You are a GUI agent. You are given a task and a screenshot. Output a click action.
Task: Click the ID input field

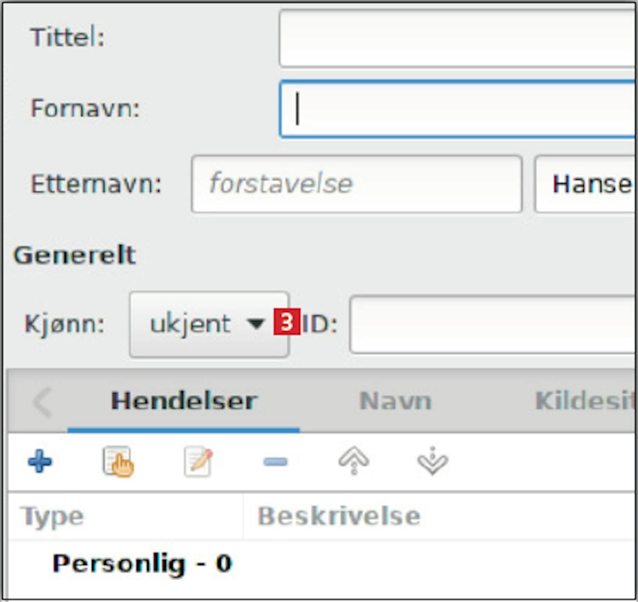point(493,324)
